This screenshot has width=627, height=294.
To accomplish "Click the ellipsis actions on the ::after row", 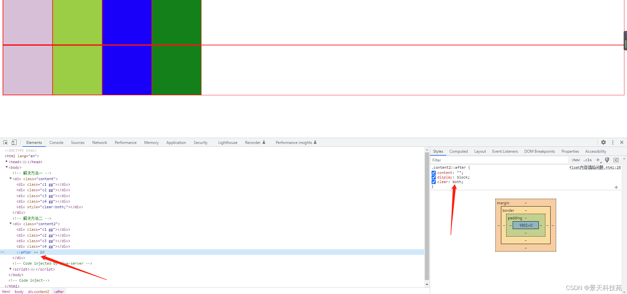I will point(2,252).
